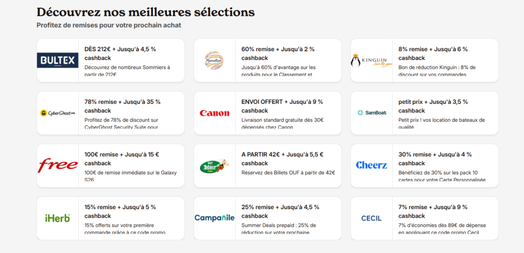The image size is (524, 253).
Task: Click the blue Cheerz logo
Action: (372, 165)
